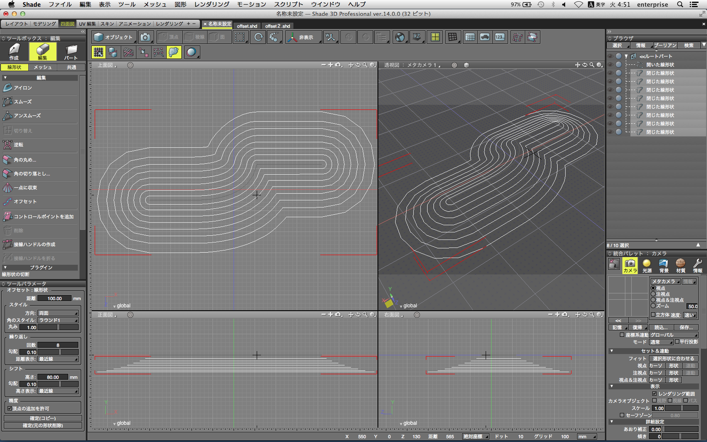This screenshot has width=707, height=442.
Task: Open the 光源 (Light) palette icon
Action: [647, 266]
